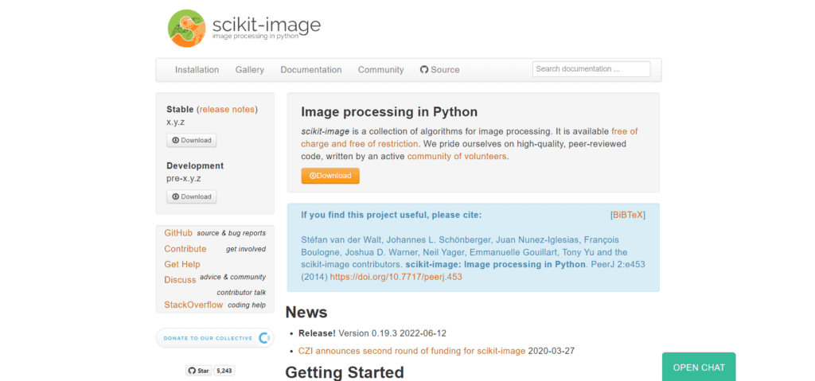Click Donate to our collective button
Image resolution: width=815 pixels, height=381 pixels.
point(215,338)
